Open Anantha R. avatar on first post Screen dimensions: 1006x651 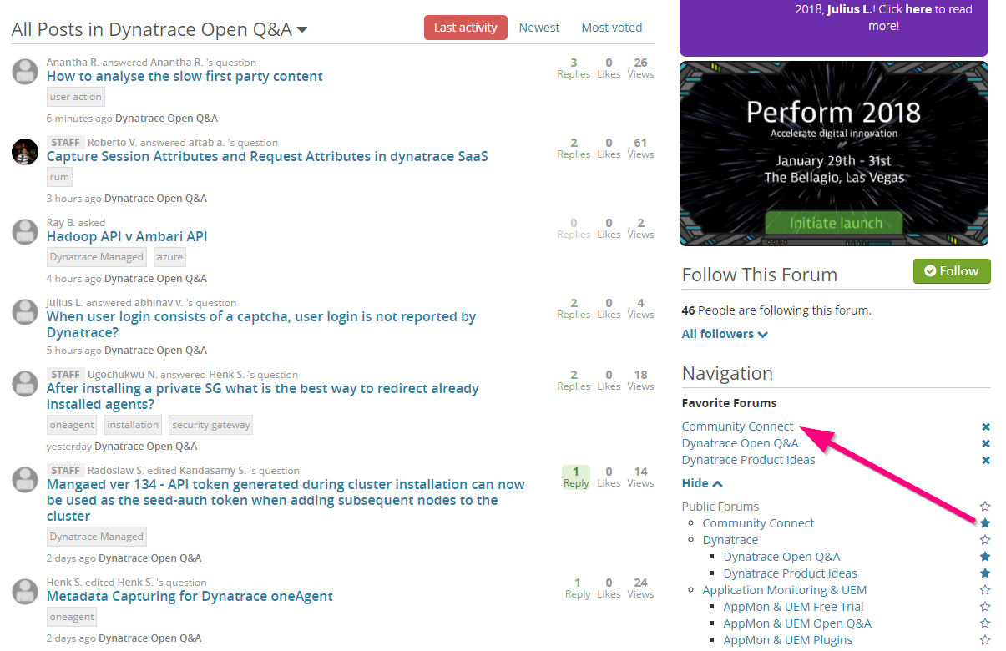coord(25,72)
